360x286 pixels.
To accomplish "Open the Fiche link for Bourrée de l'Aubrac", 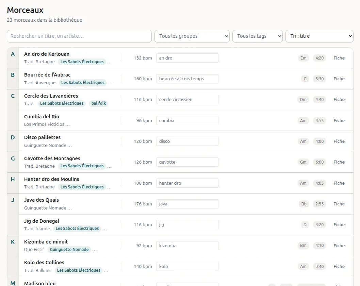I will point(339,79).
